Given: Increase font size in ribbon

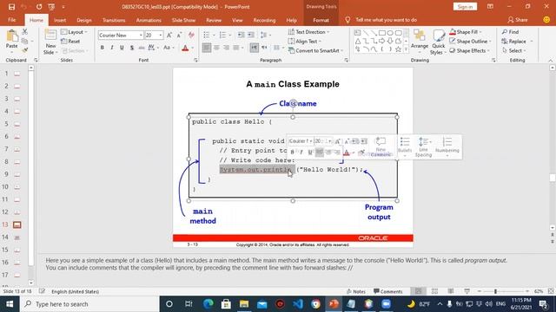Looking at the screenshot, I should click(x=169, y=35).
